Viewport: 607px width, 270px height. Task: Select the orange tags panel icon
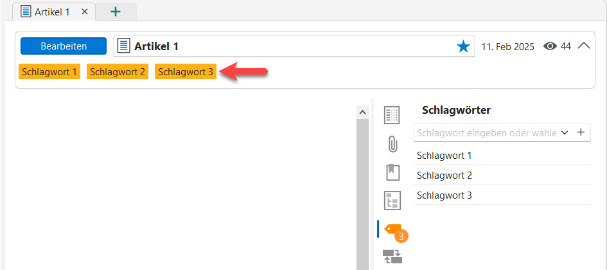tap(392, 230)
